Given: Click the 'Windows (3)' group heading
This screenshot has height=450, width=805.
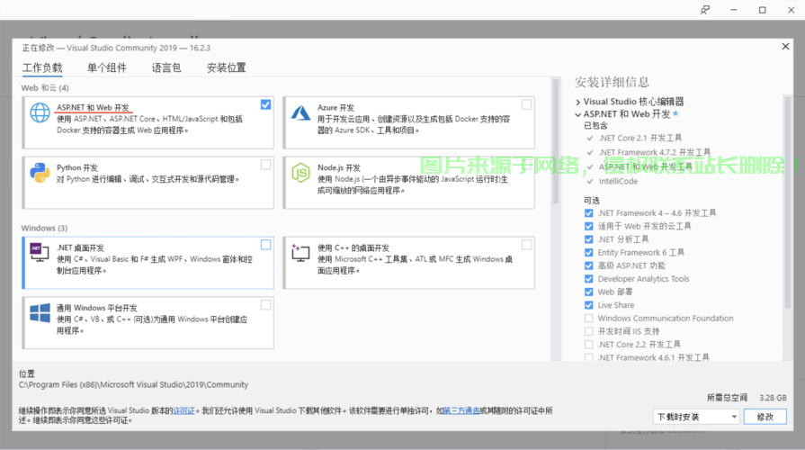Looking at the screenshot, I should coord(44,228).
